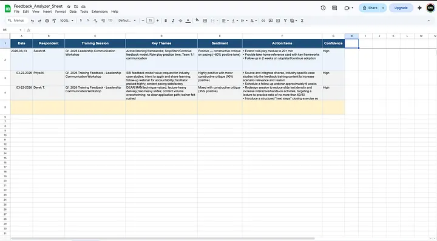Open the Tools menu
Screen dimensions: 437x241
tap(84, 12)
